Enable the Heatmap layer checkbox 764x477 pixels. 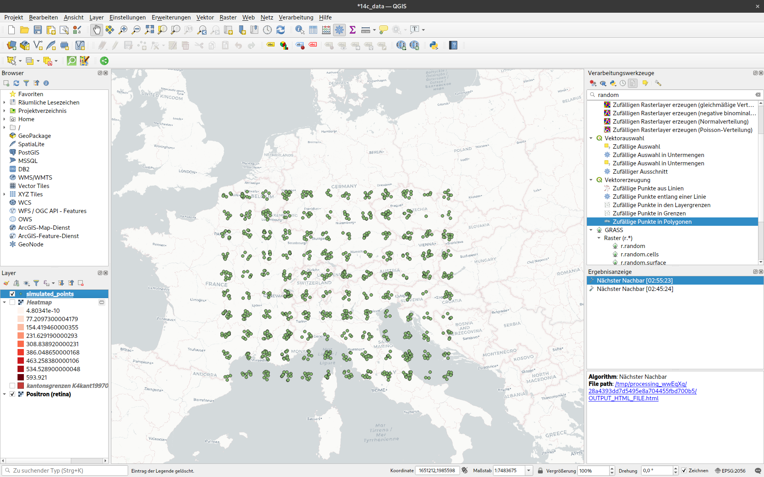(x=12, y=302)
